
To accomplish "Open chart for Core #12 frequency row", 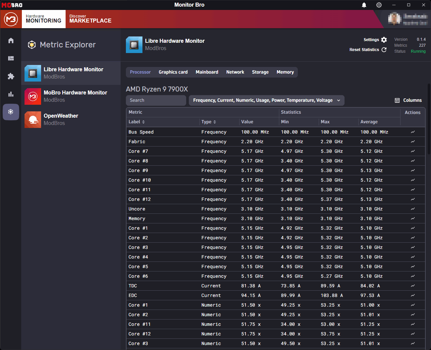I will coord(413,199).
